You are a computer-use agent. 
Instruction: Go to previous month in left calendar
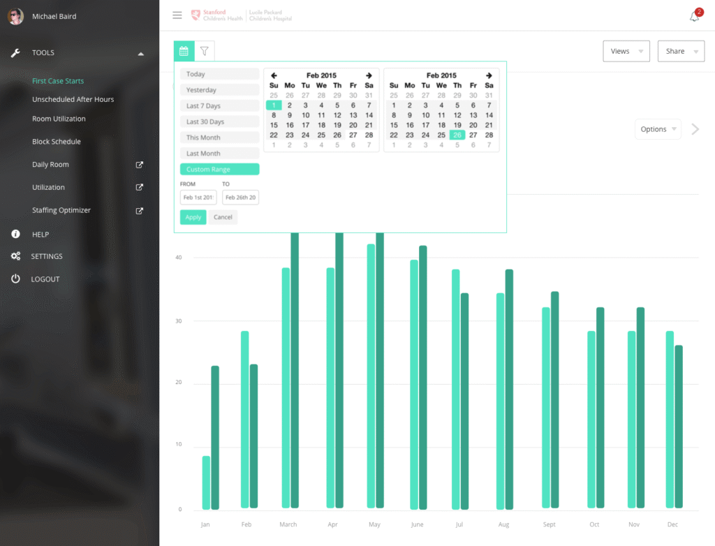tap(274, 75)
